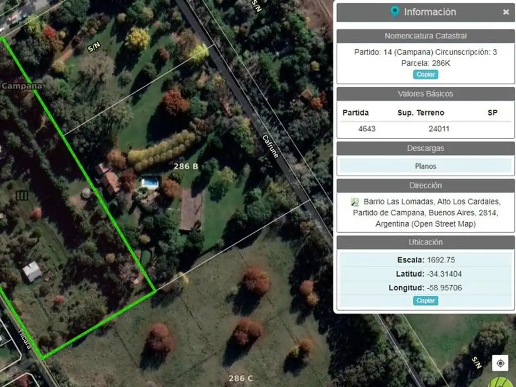
Task: Select parcel 286 B label on map
Action: [186, 166]
